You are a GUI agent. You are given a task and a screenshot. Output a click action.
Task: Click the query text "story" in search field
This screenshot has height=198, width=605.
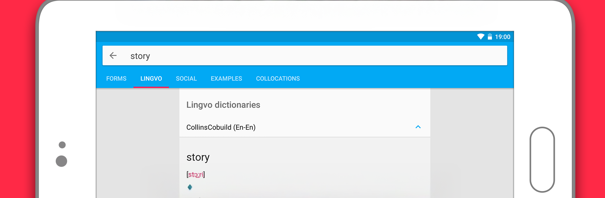pos(140,56)
